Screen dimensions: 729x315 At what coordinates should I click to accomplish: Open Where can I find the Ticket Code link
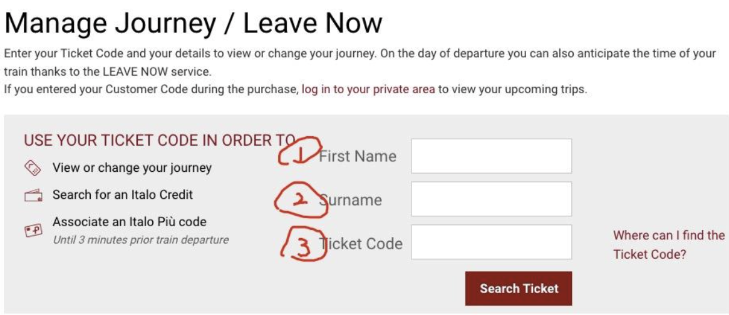tap(668, 245)
